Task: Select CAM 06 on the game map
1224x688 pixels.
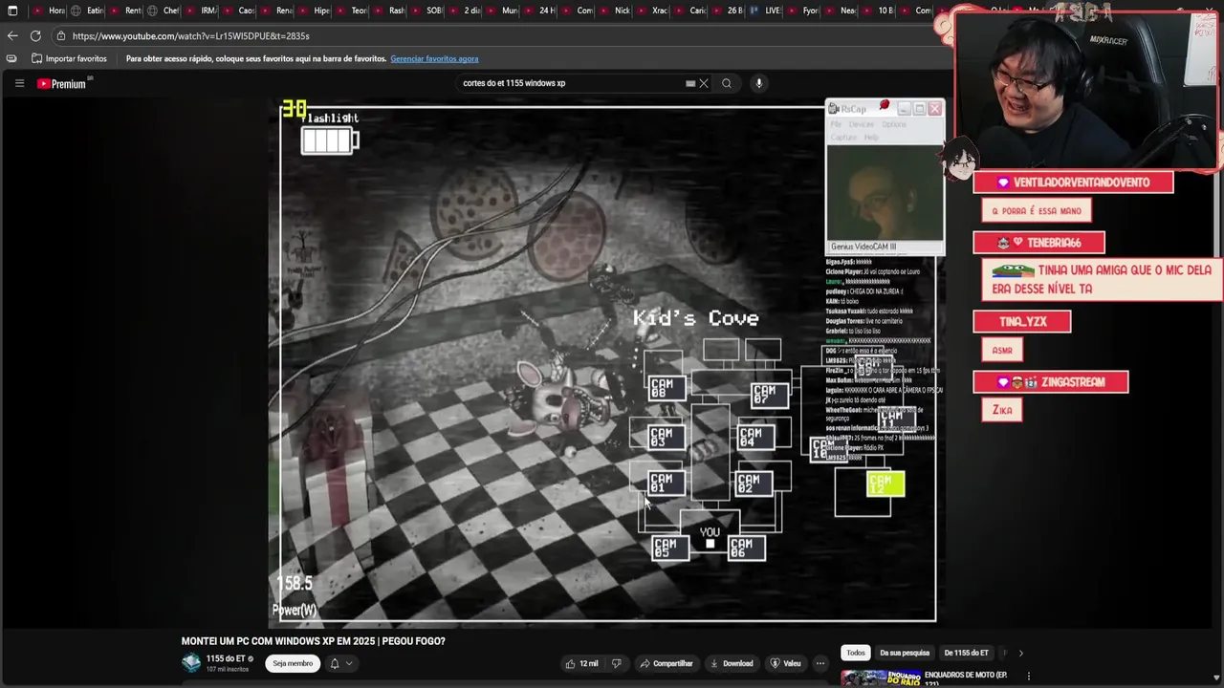Action: 746,548
